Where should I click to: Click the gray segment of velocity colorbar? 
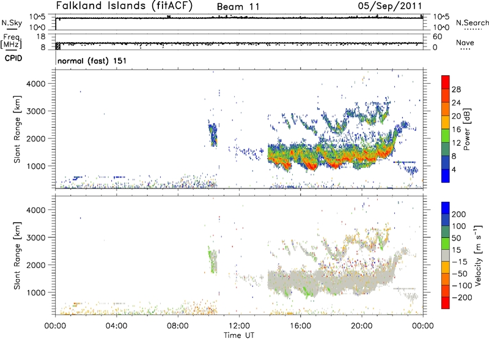point(446,255)
